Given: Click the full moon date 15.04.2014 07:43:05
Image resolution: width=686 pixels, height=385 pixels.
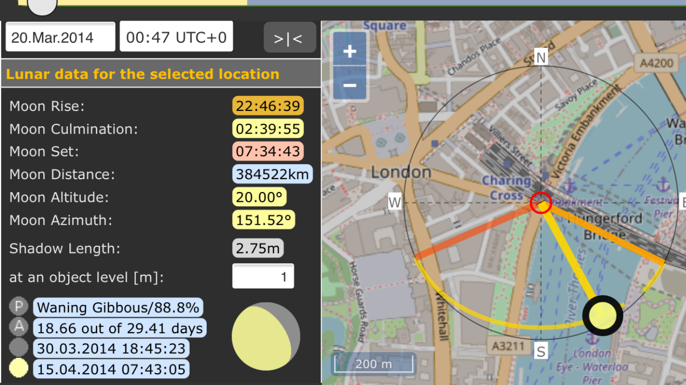Looking at the screenshot, I should (x=111, y=369).
